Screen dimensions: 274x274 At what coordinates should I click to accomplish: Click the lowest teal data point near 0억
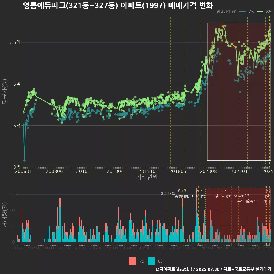tap(25, 160)
